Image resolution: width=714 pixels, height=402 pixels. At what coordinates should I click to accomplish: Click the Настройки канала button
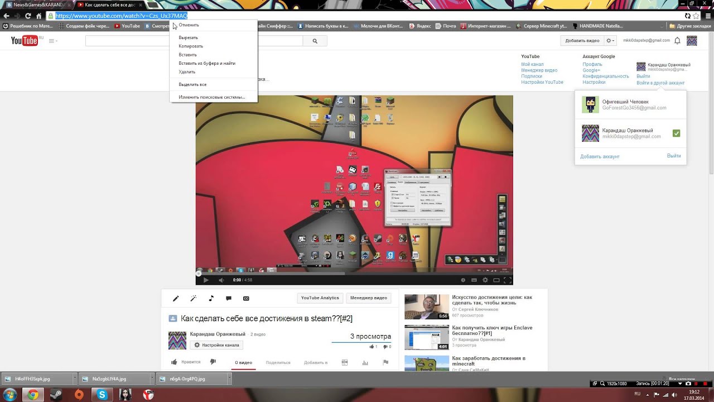coord(216,345)
